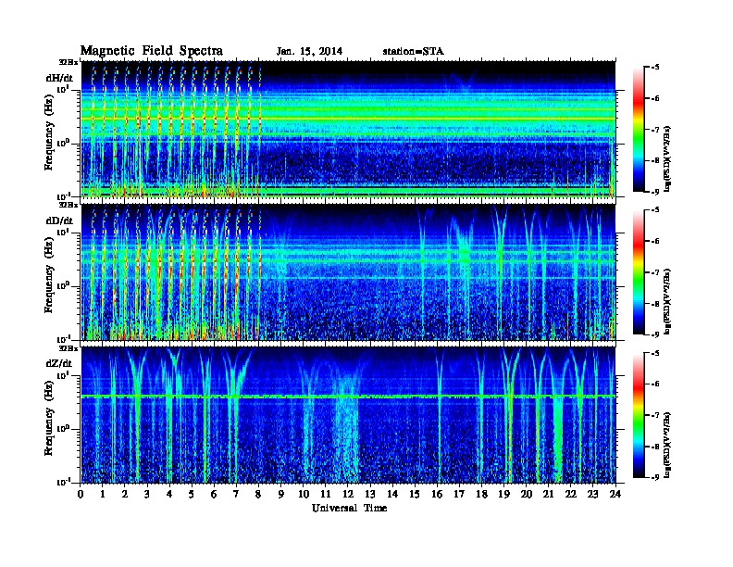
Task: Click hour 8 on the time axis
Action: (x=259, y=495)
